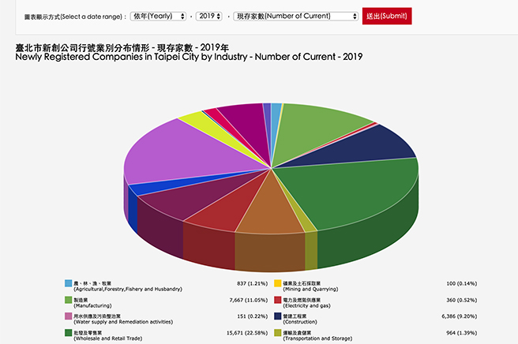The width and height of the screenshot is (518, 344).
Task: Select the bright yellow pie slice
Action: [x=192, y=121]
